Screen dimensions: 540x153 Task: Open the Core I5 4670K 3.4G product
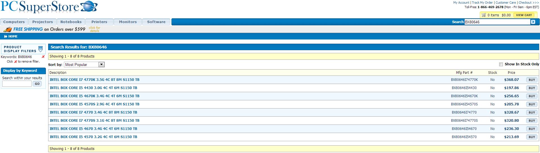coord(95,96)
